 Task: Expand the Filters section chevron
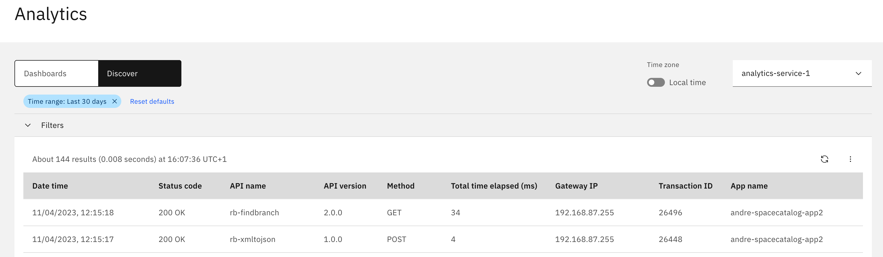tap(28, 125)
